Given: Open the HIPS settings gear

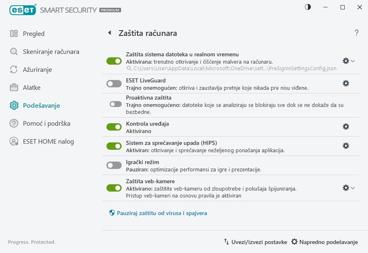Looking at the screenshot, I should [346, 146].
